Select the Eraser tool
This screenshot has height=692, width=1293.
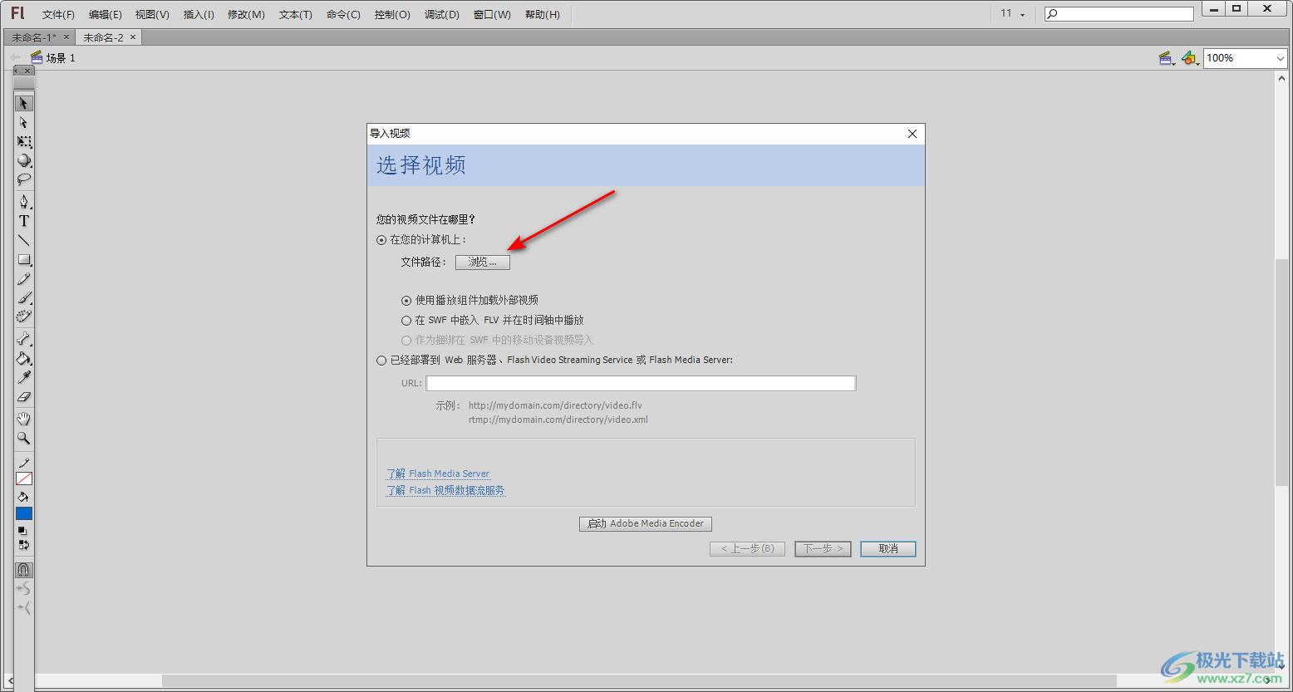click(x=24, y=396)
